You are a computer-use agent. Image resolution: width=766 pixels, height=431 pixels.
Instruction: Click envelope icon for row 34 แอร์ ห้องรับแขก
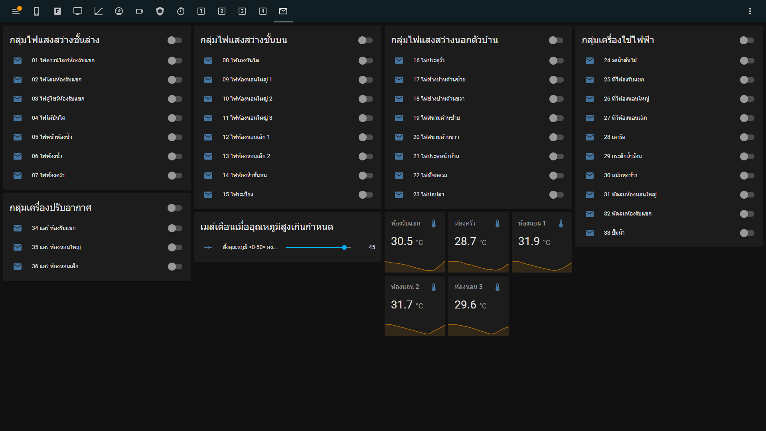click(18, 228)
